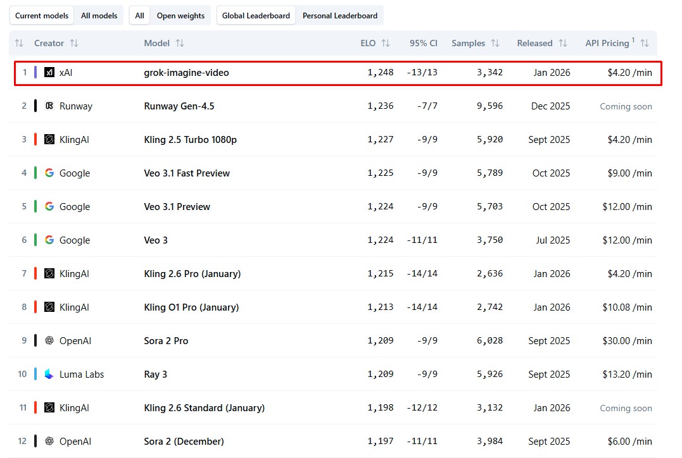The height and width of the screenshot is (458, 682).
Task: Switch to All models tab
Action: coord(99,16)
